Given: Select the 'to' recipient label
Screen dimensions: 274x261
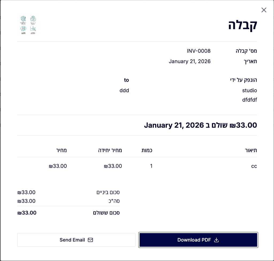Looking at the screenshot, I should pyautogui.click(x=126, y=80).
